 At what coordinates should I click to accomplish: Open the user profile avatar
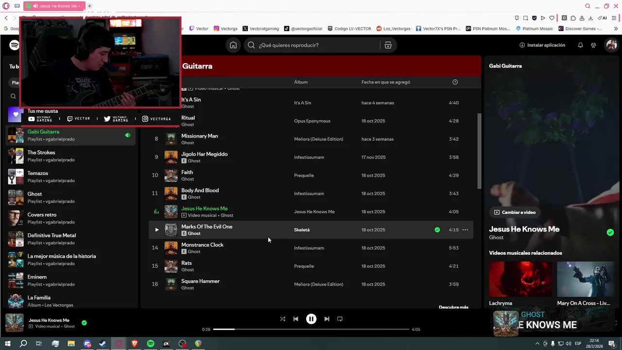(x=611, y=45)
